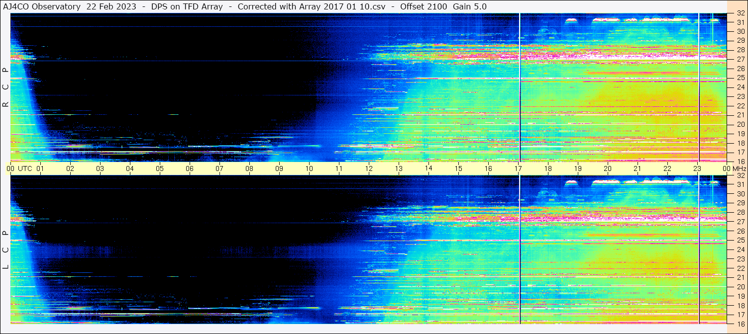
Task: Select hour "22" on the time axis
Action: tap(667, 168)
